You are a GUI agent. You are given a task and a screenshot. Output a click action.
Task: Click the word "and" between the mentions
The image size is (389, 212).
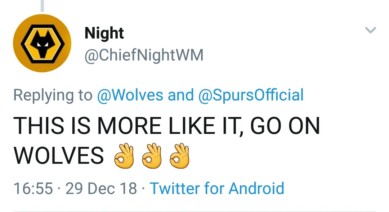coord(180,95)
